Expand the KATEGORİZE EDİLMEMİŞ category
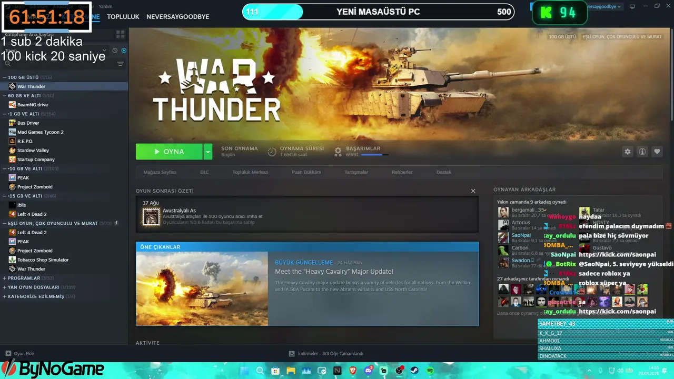 click(x=5, y=296)
